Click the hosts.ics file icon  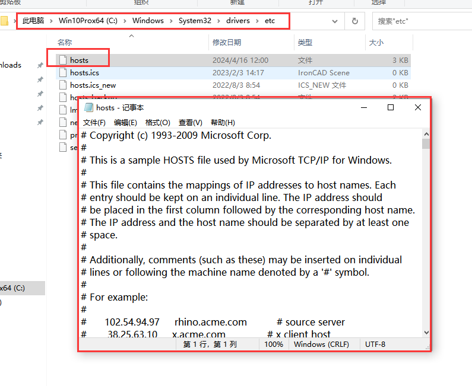point(63,73)
